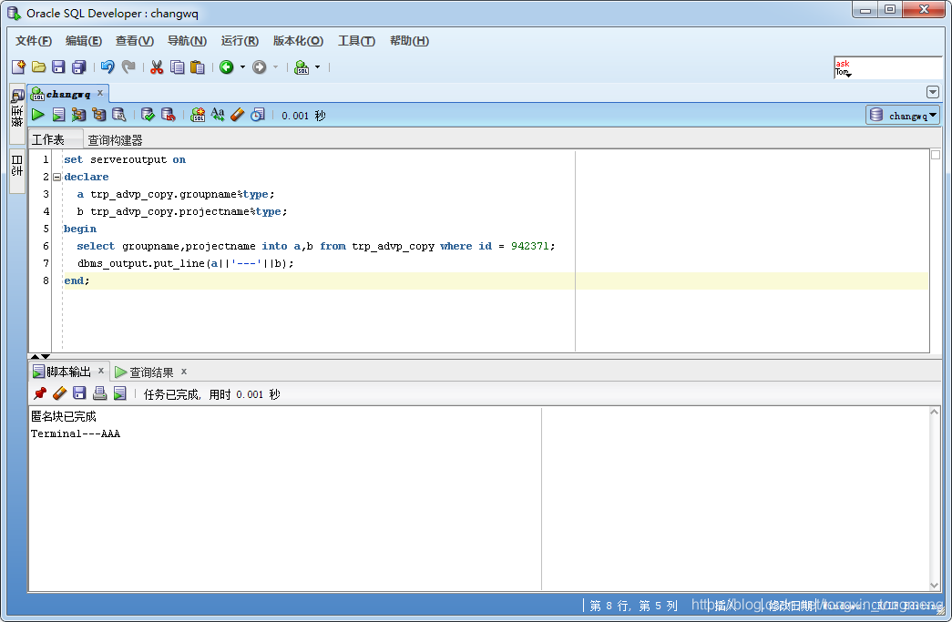This screenshot has height=622, width=952.
Task: Open the 版本化(O) menu
Action: point(298,41)
